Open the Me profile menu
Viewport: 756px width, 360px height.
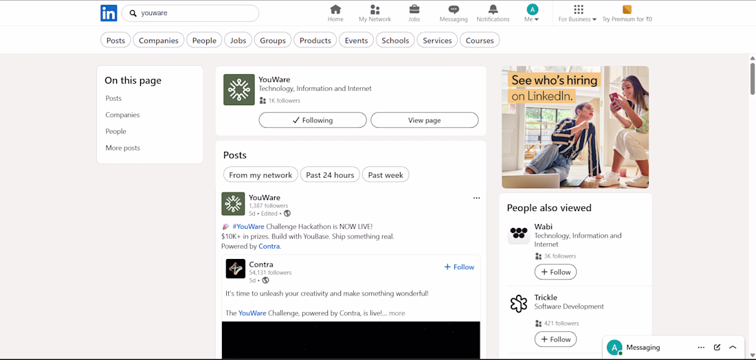(532, 13)
